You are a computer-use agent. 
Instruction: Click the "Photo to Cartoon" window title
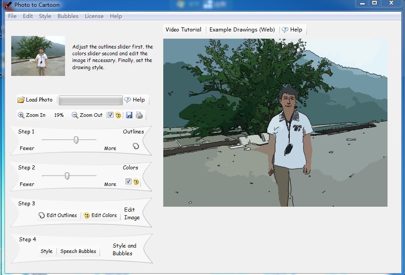(x=37, y=4)
